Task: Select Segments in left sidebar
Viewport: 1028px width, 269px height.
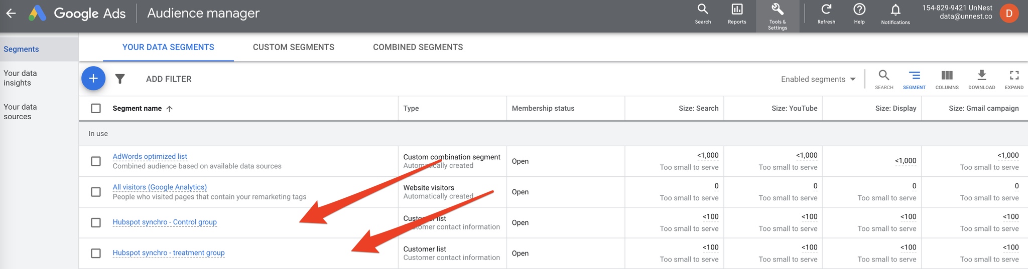Action: pos(39,49)
